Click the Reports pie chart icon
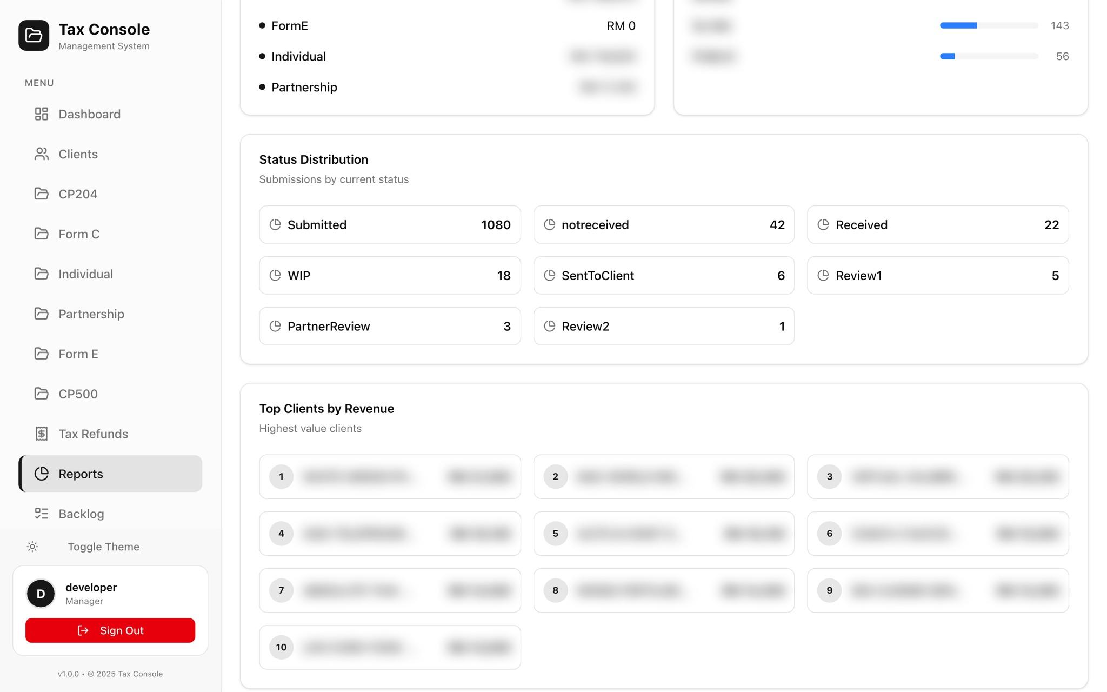 42,474
